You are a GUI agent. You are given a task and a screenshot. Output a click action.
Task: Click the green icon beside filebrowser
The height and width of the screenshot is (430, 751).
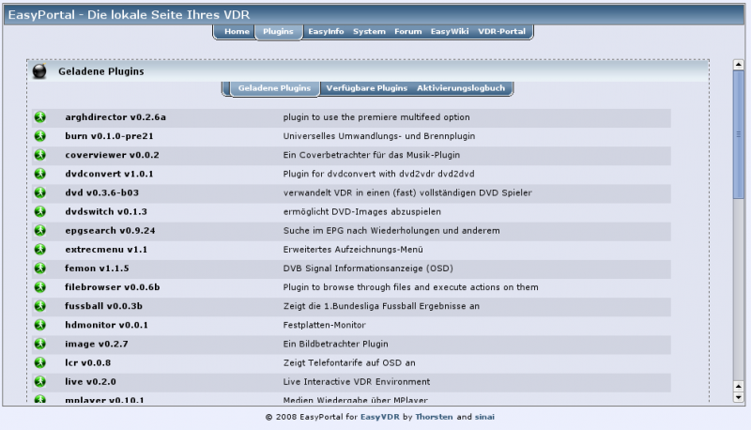40,287
